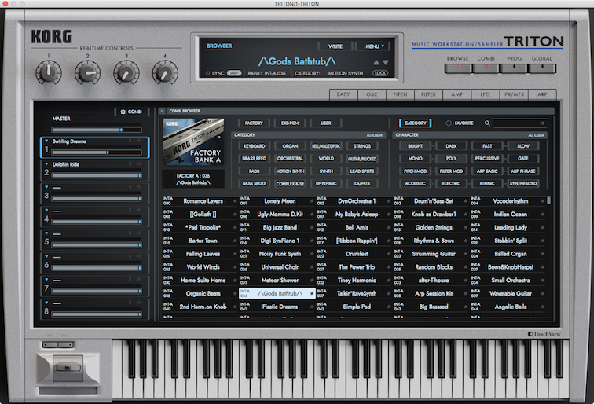The width and height of the screenshot is (594, 404).
Task: Close the Combi Browser panel
Action: pos(162,111)
